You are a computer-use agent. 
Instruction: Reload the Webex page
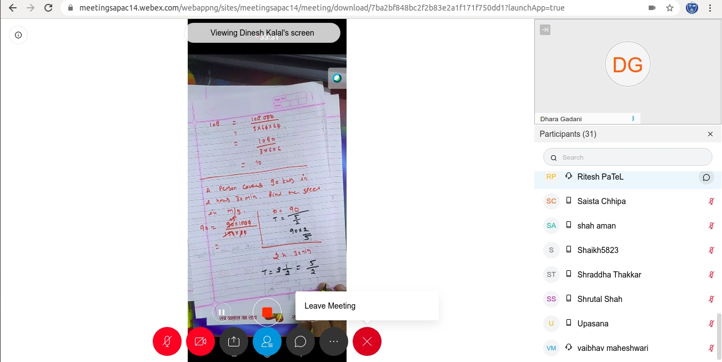click(x=48, y=8)
